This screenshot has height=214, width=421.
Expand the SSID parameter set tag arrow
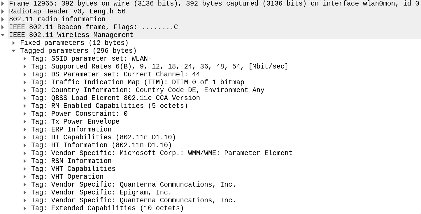pos(25,59)
